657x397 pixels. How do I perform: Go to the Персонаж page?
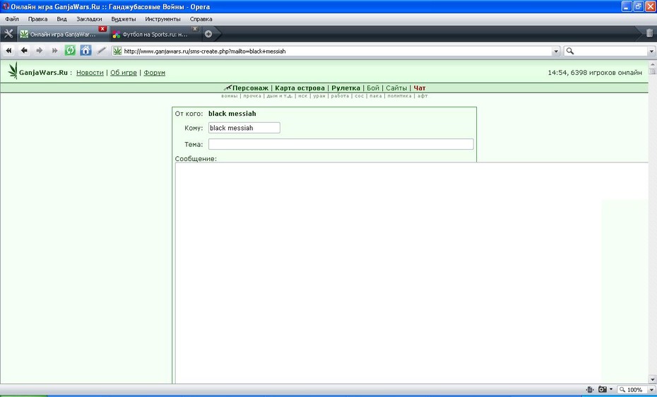click(250, 88)
